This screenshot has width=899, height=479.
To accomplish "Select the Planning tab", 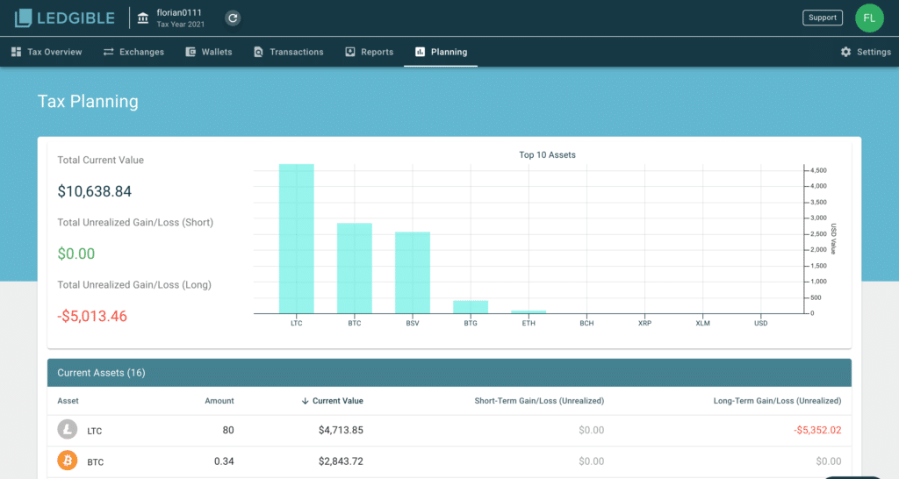I will (x=441, y=52).
